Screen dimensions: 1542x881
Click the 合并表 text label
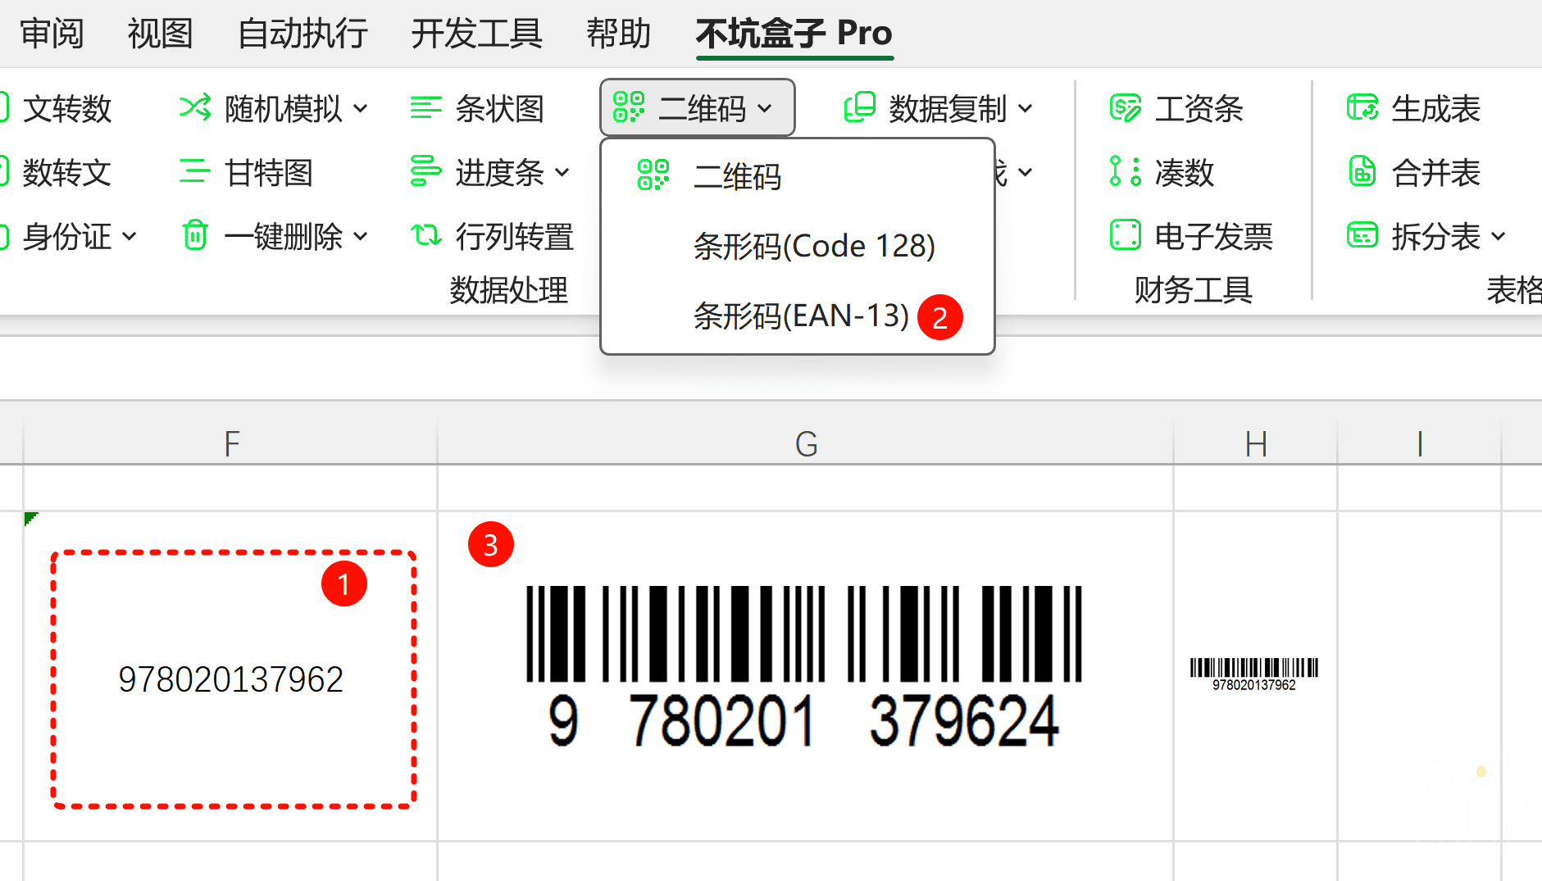pyautogui.click(x=1436, y=172)
